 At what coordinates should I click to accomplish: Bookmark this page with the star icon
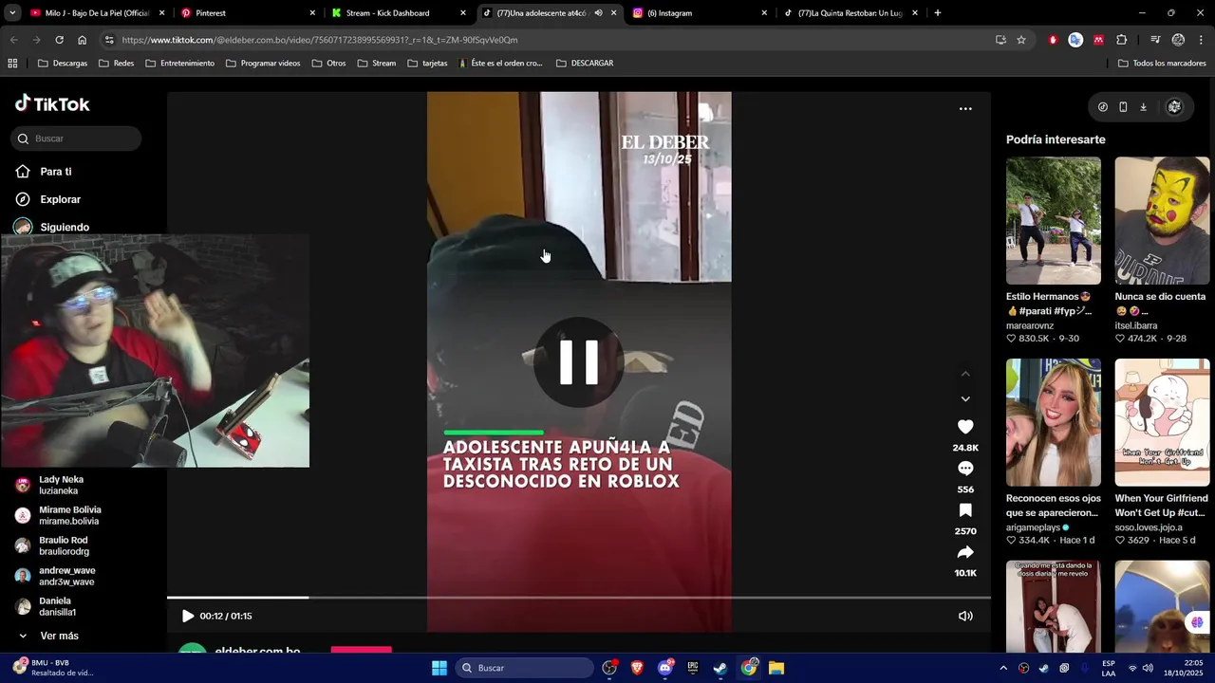[1021, 40]
